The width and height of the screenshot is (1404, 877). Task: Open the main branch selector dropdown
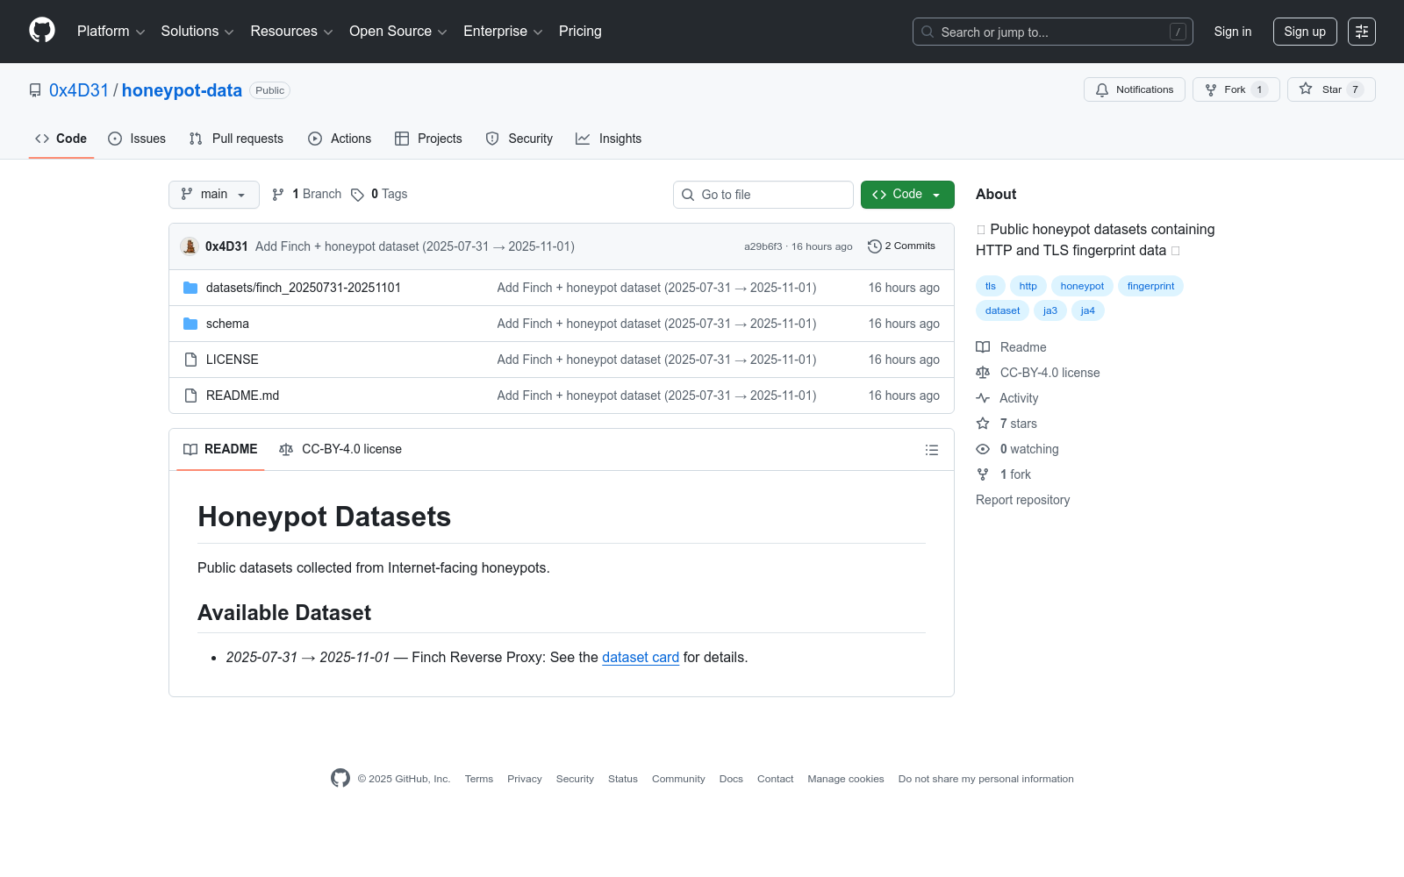coord(214,195)
